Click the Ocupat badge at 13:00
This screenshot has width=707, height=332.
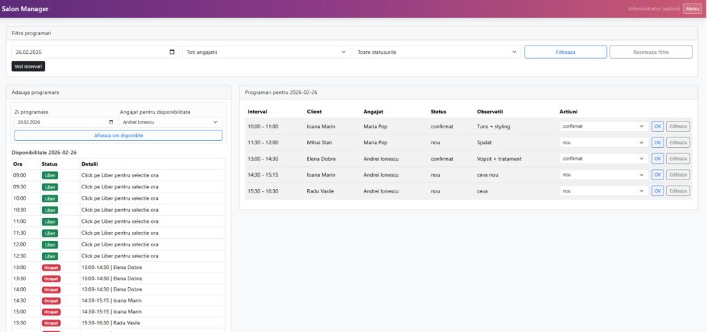coord(51,267)
